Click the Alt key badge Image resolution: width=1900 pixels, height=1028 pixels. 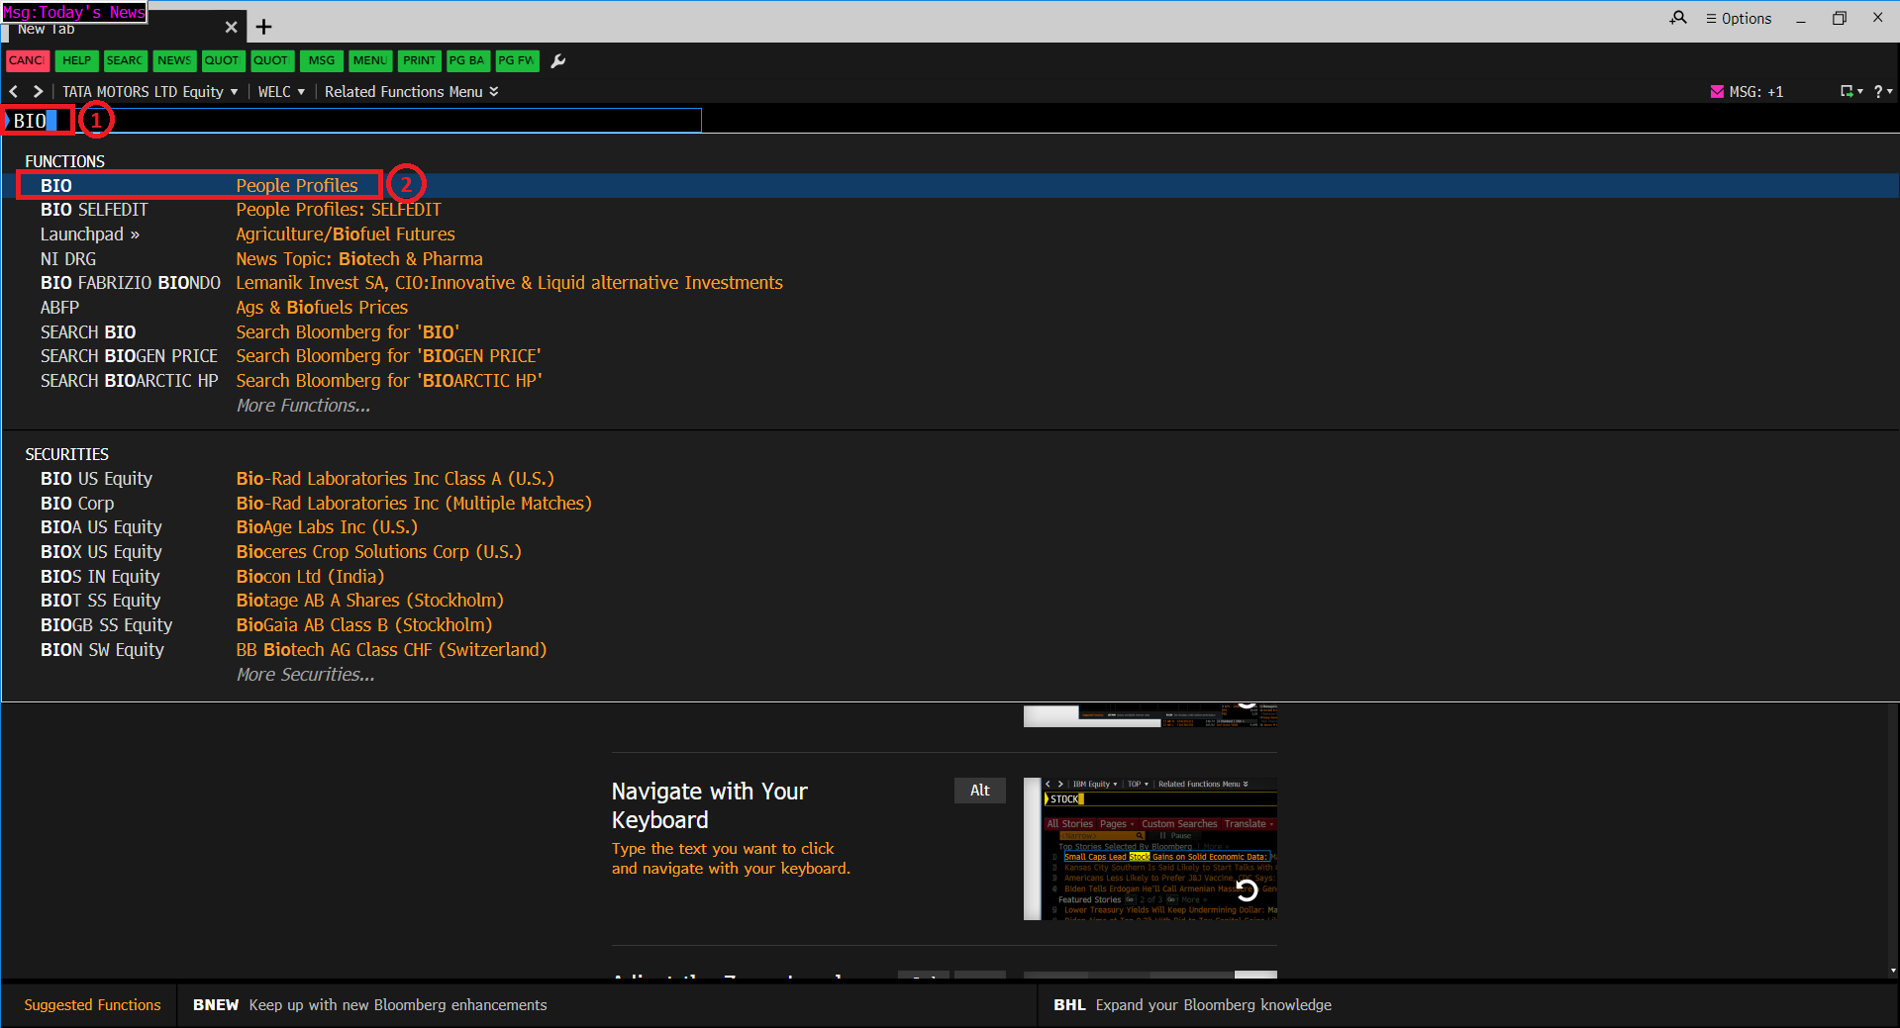click(x=980, y=791)
